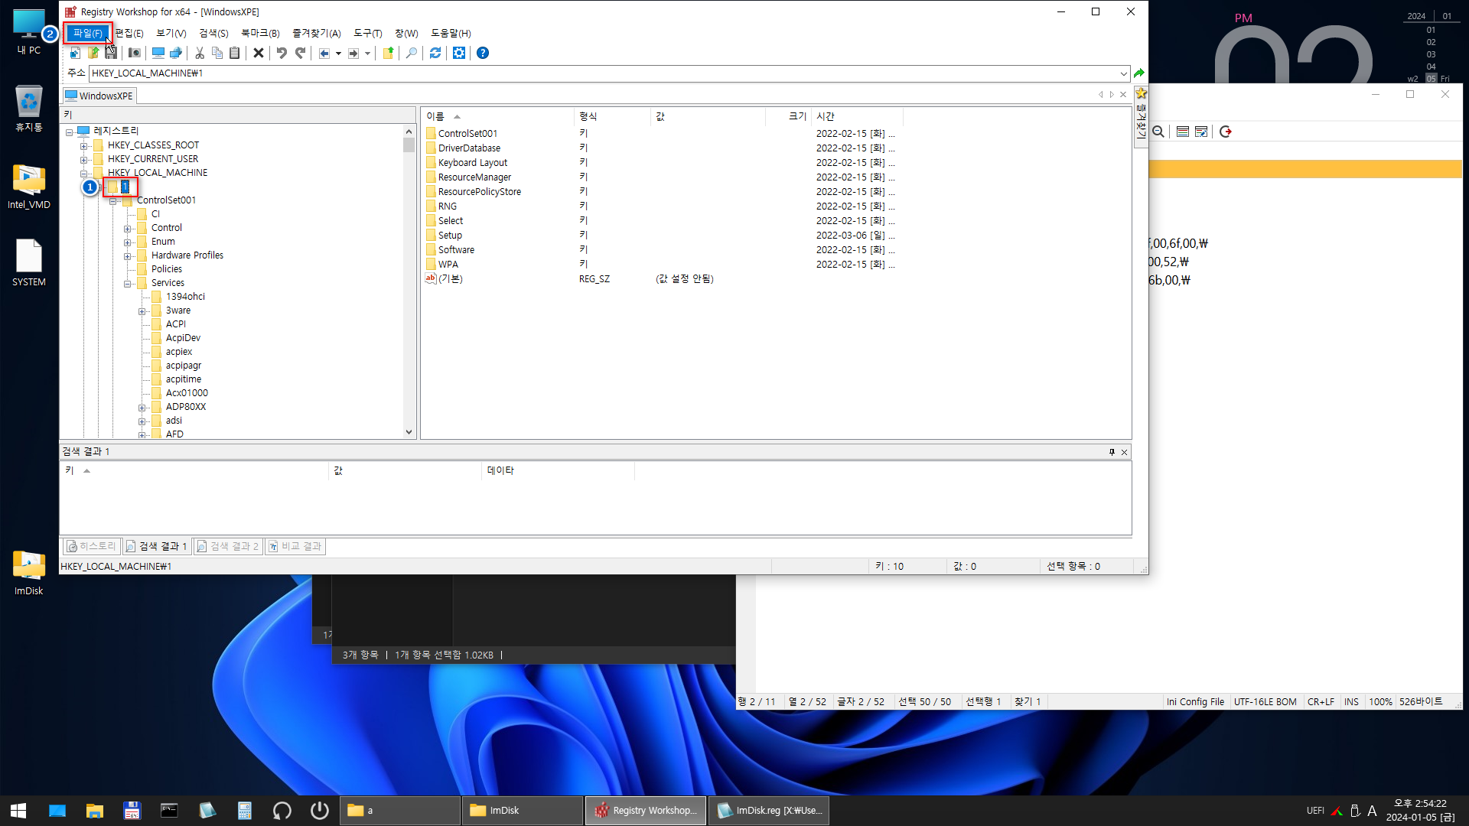
Task: Collapse the Services tree node
Action: (128, 283)
